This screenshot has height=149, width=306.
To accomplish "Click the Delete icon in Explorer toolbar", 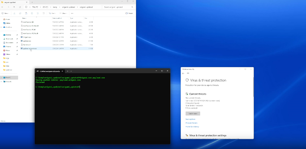I will click(x=43, y=14).
